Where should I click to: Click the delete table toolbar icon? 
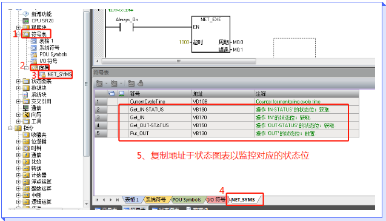pos(114,84)
